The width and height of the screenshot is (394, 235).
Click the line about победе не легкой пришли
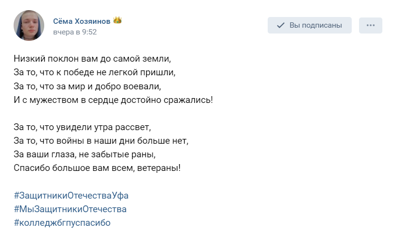[x=94, y=73]
